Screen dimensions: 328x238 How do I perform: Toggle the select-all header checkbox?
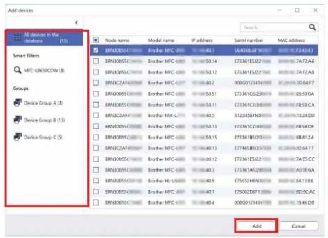coord(96,40)
